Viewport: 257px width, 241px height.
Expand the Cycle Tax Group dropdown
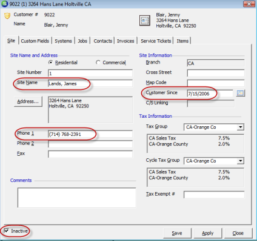240,161
